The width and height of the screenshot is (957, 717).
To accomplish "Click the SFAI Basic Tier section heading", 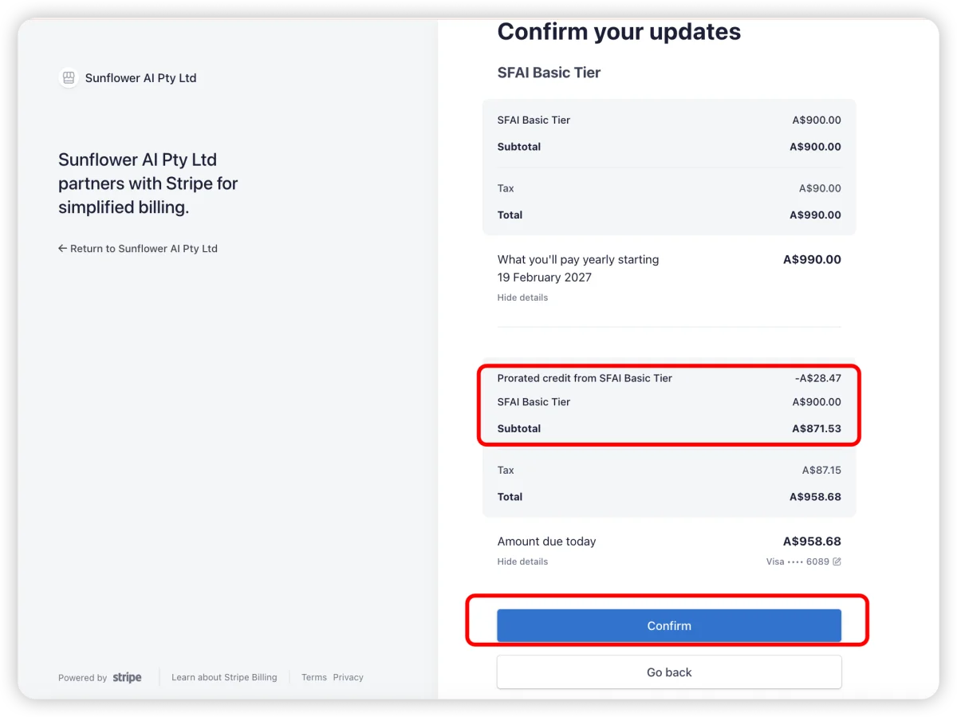I will pos(549,73).
